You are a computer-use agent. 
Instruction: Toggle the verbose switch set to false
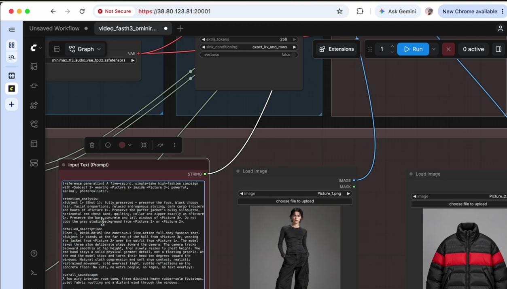(x=249, y=55)
